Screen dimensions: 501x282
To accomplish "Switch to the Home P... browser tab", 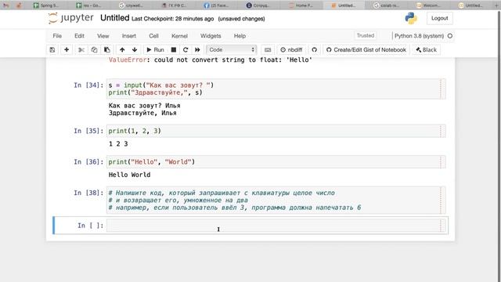I will (x=301, y=5).
